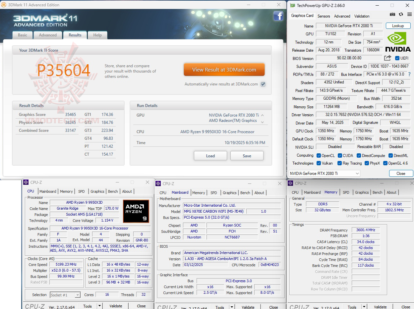
Task: Click BIOS share/export arrow icon in GPU-Z
Action: click(x=387, y=58)
